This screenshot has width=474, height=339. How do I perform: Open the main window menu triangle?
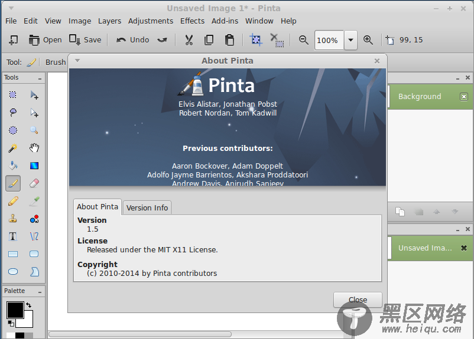click(x=11, y=8)
